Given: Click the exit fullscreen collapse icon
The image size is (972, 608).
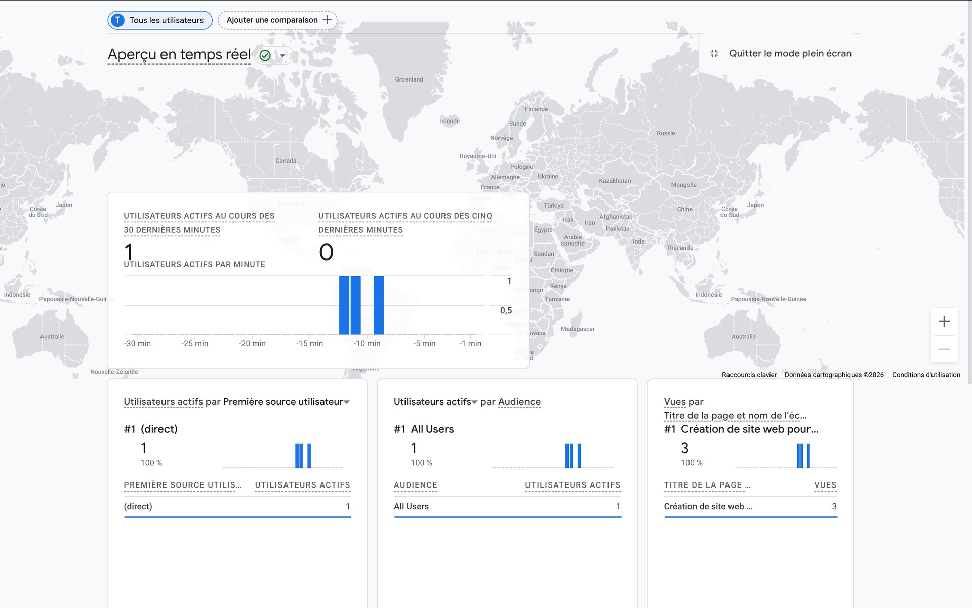Looking at the screenshot, I should click(714, 53).
